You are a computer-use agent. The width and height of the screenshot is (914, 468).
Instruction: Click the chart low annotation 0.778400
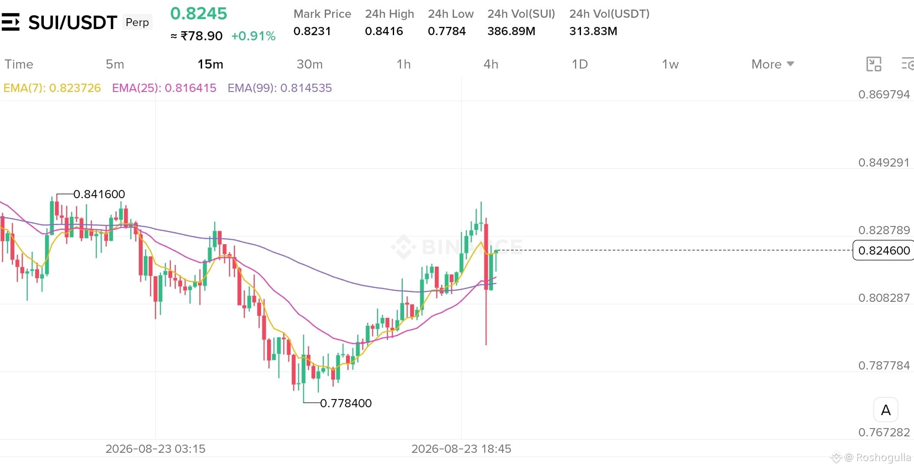(x=346, y=403)
